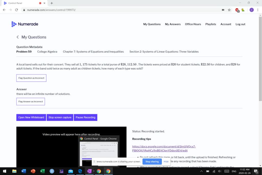This screenshot has width=262, height=175.
Task: Open Chrome three-dot menu
Action: tap(258, 10)
